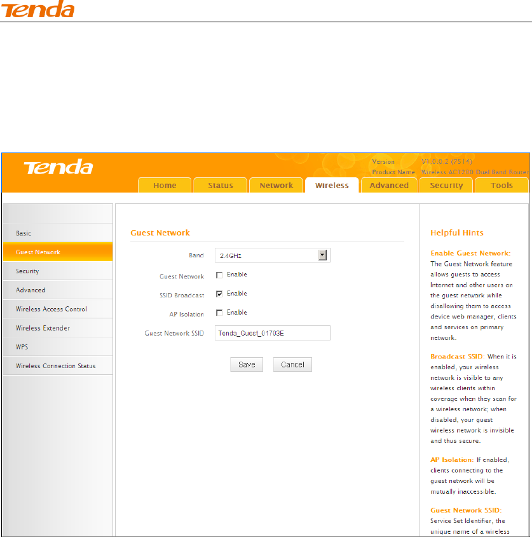Open the WPS sidebar item
The height and width of the screenshot is (537, 532).
tap(58, 346)
